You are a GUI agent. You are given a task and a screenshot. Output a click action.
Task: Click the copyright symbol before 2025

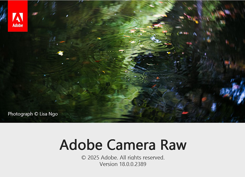84,157
